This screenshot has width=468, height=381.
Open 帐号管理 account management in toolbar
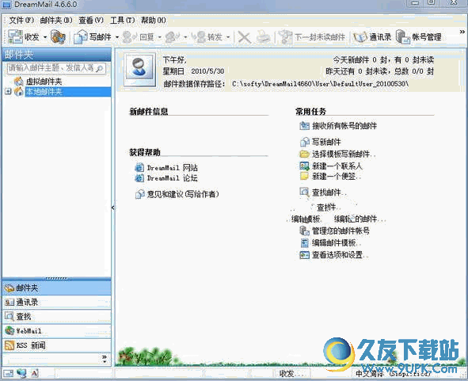click(x=403, y=37)
